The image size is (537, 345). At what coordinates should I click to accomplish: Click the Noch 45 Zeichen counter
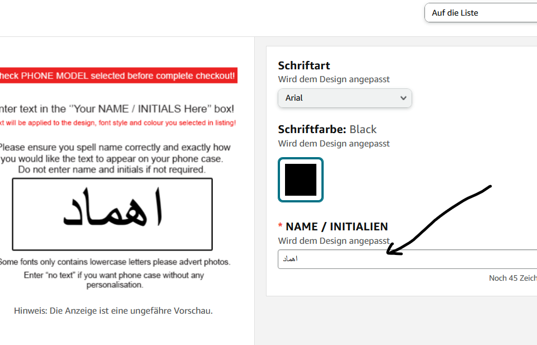point(513,278)
